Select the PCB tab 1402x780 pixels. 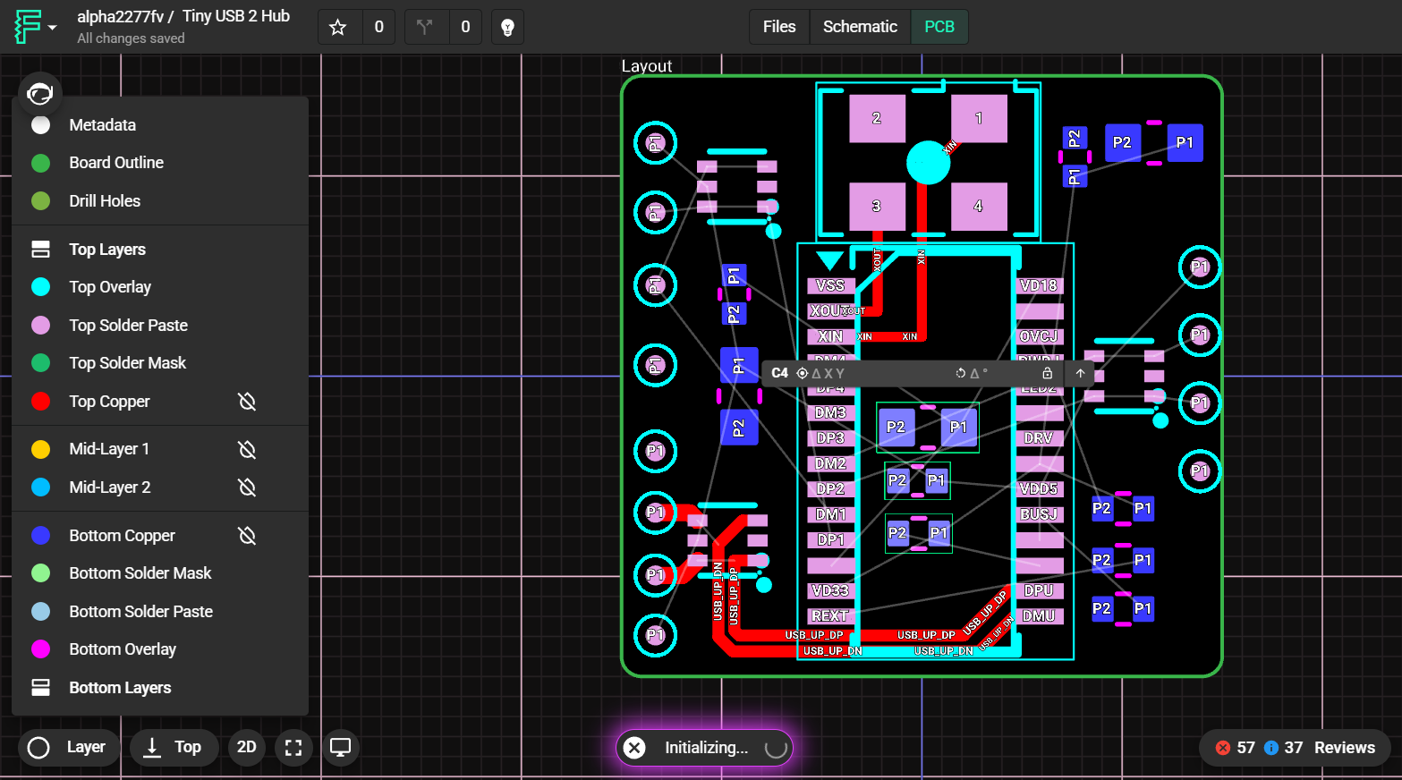[939, 27]
